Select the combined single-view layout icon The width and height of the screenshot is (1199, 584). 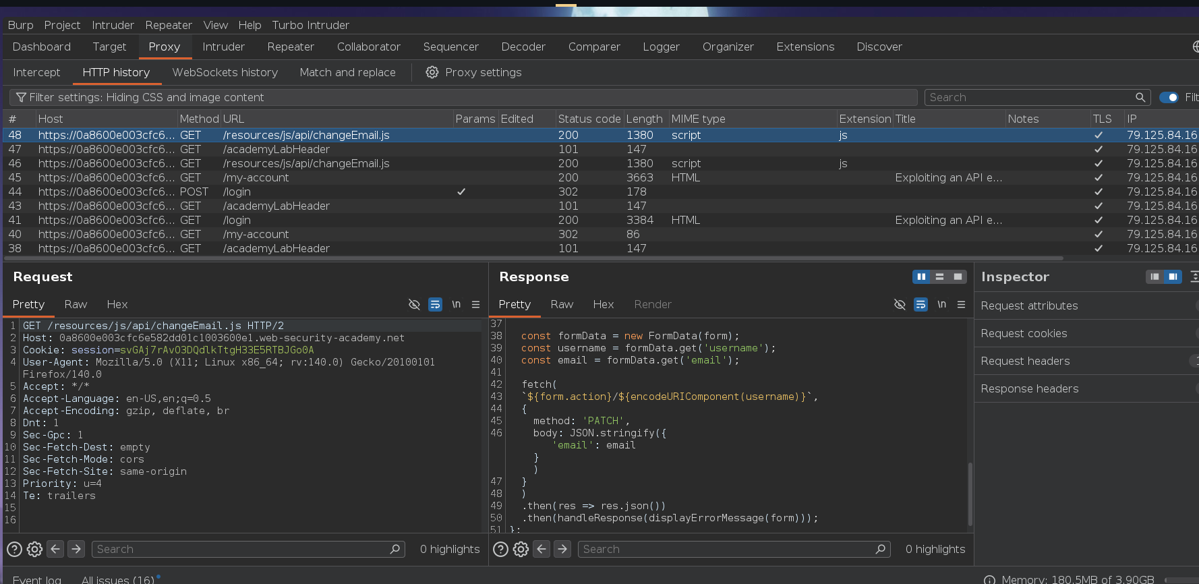(958, 276)
